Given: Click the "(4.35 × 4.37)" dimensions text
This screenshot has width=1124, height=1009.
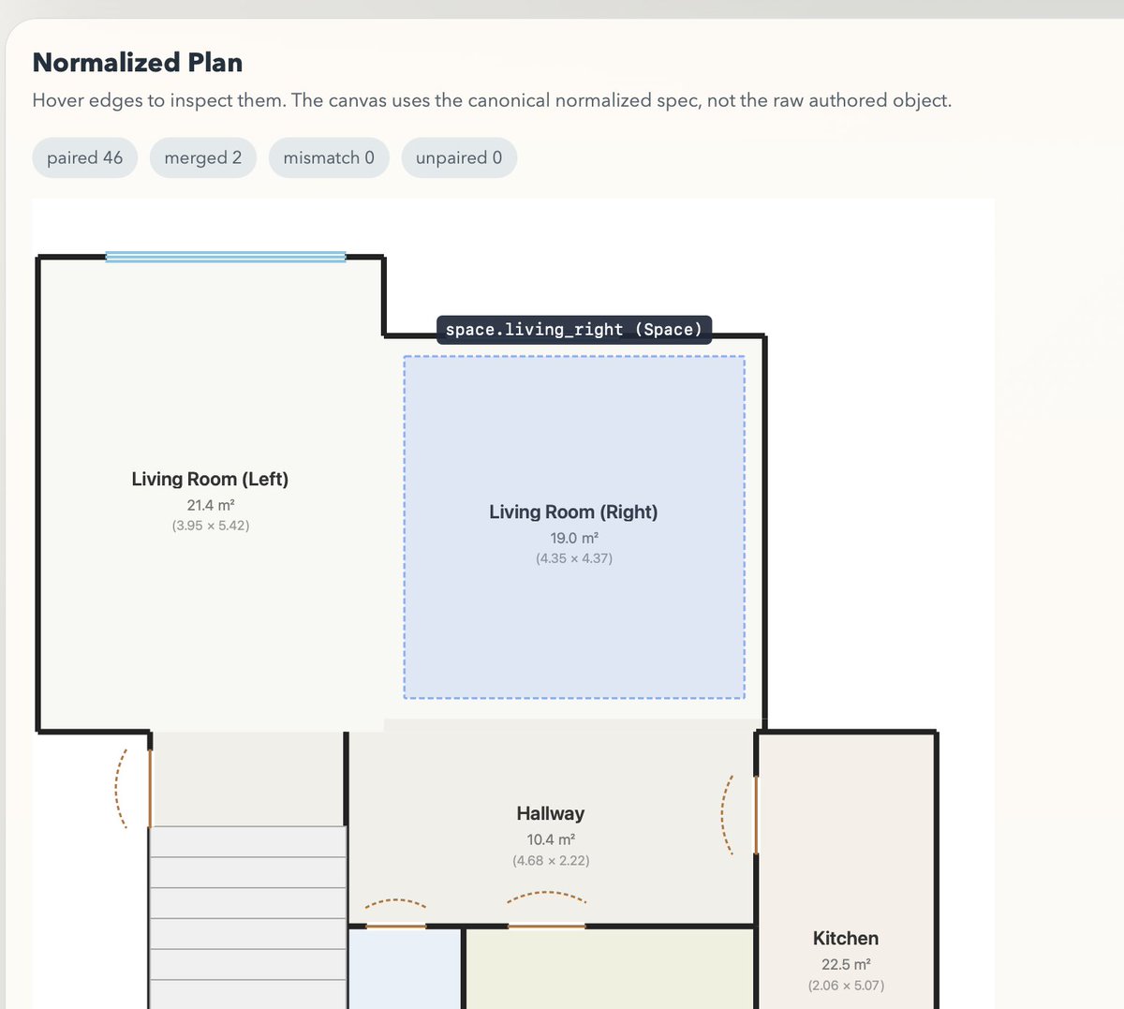Looking at the screenshot, I should coord(574,558).
